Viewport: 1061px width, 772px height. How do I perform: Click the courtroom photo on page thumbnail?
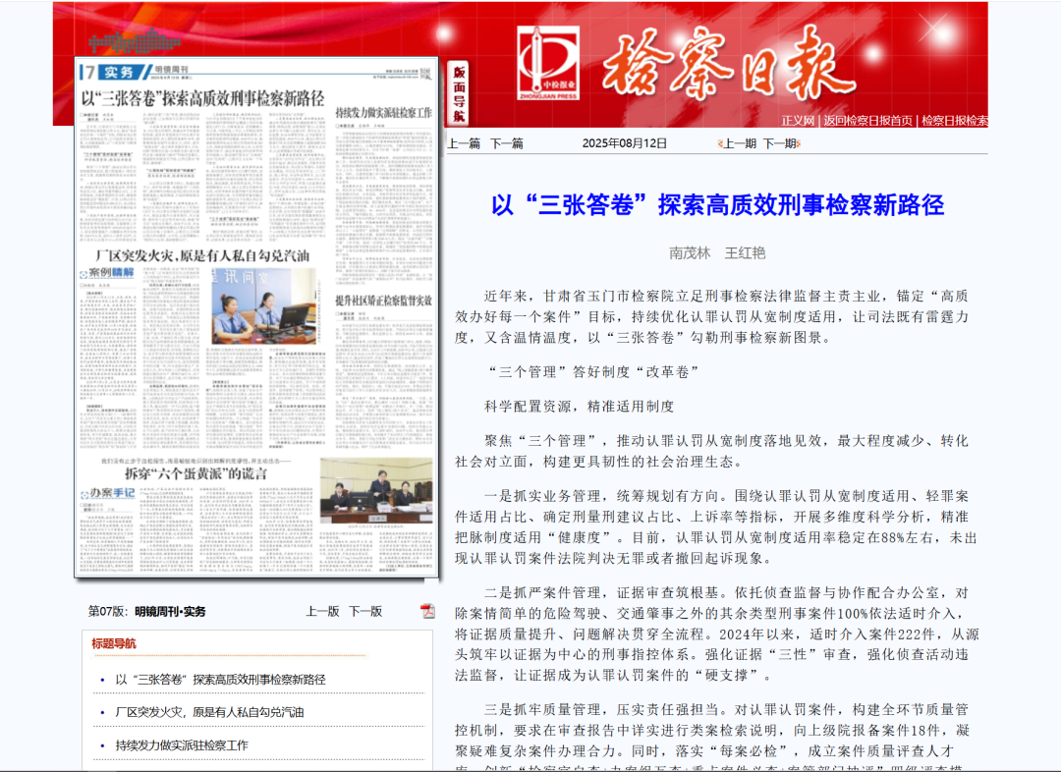[x=375, y=491]
